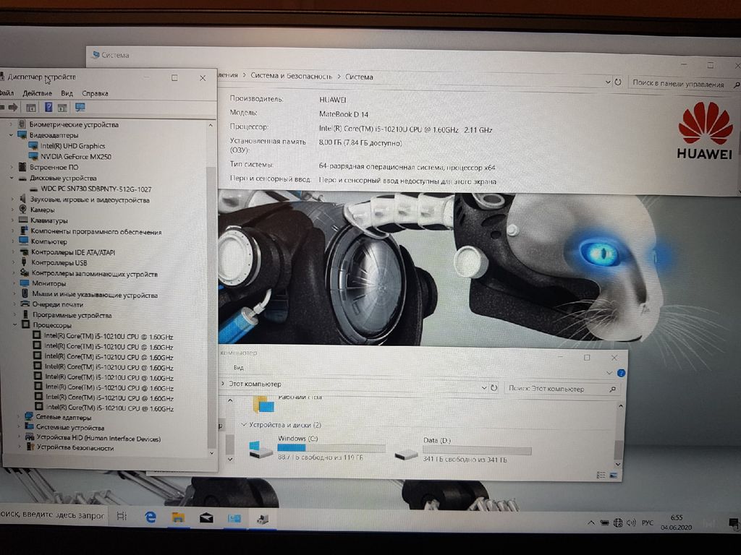Focus the Поиск: Этот компьютер search field
The height and width of the screenshot is (555, 741).
point(562,389)
